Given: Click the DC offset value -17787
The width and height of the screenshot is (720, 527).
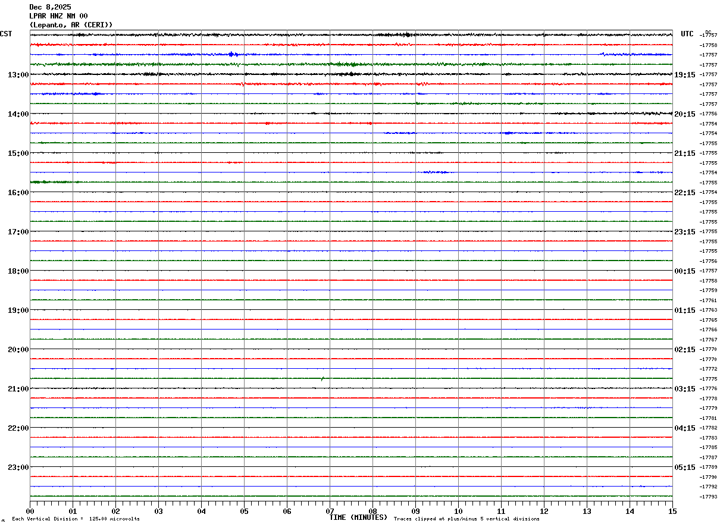Looking at the screenshot, I should pyautogui.click(x=709, y=457).
